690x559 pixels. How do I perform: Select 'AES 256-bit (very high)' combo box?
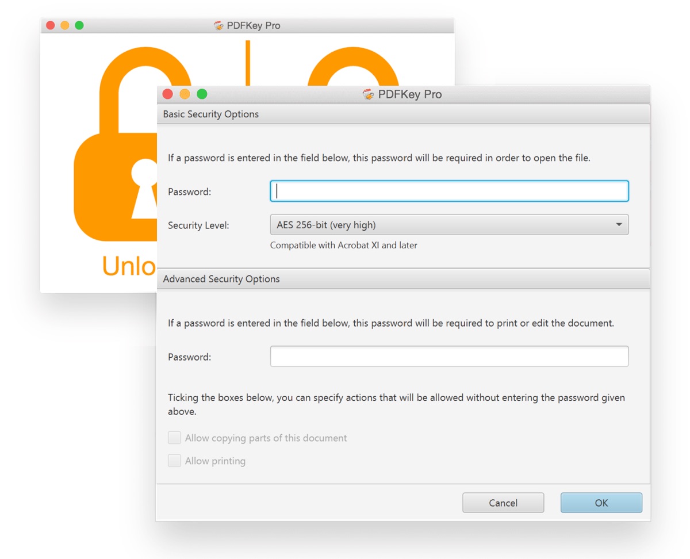tap(449, 225)
